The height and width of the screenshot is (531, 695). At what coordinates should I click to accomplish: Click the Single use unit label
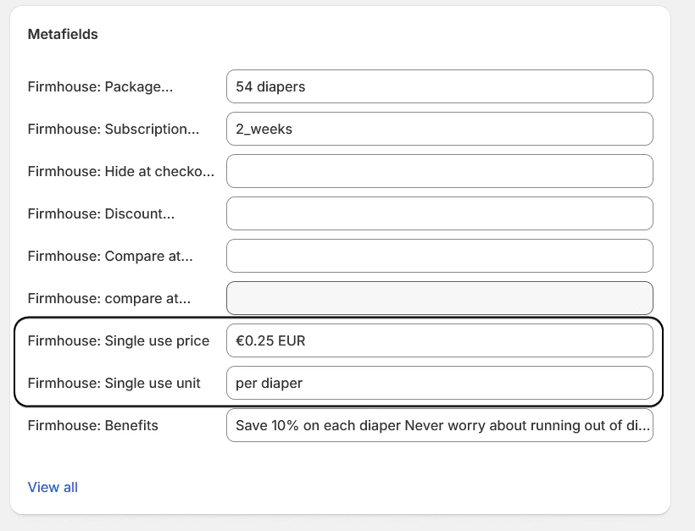[x=115, y=383]
